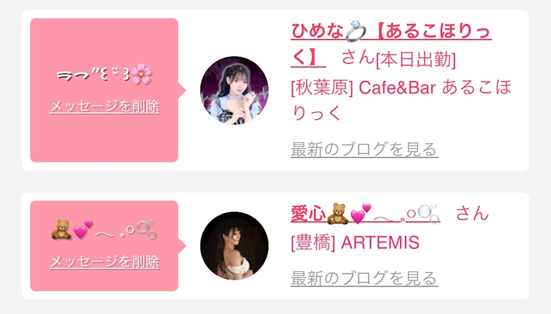View latest blog under ARTEMIS
The image size is (551, 314).
pos(365,278)
